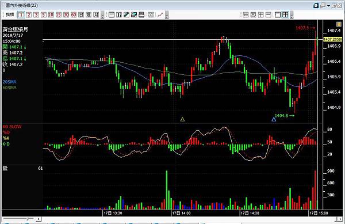Click the 指標 indicators label

10,15
